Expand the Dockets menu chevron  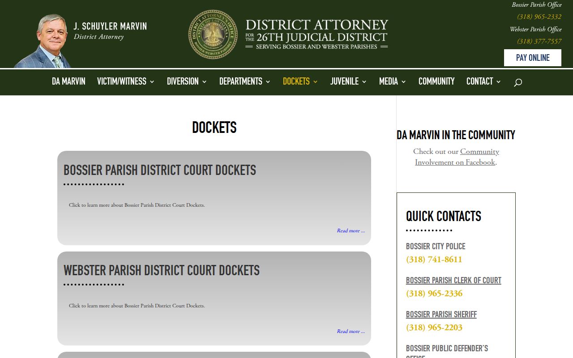click(x=315, y=81)
